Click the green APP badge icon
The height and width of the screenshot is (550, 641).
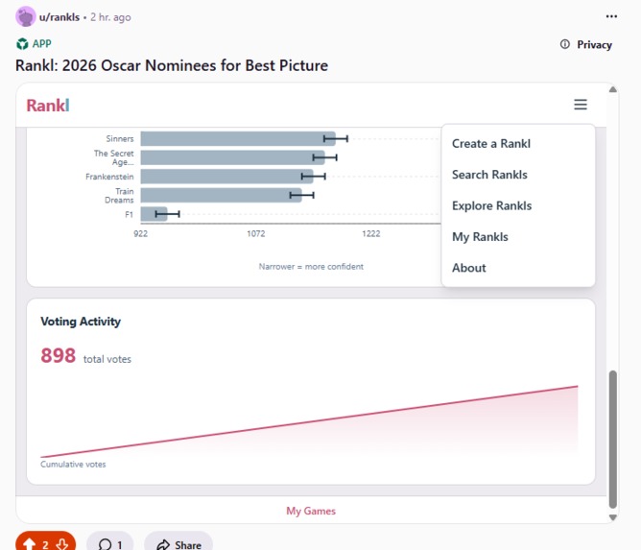point(22,43)
